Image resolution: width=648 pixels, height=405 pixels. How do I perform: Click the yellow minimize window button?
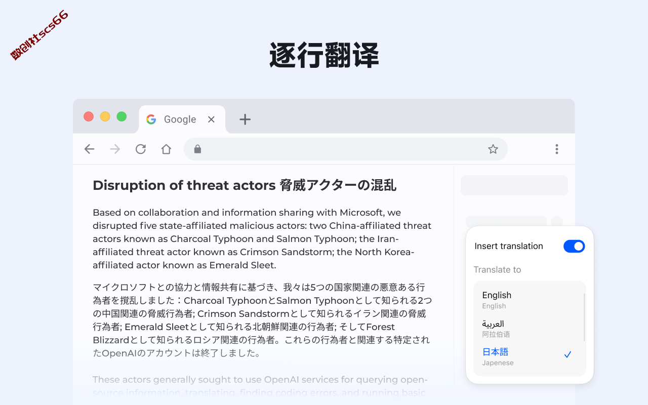[x=105, y=116]
